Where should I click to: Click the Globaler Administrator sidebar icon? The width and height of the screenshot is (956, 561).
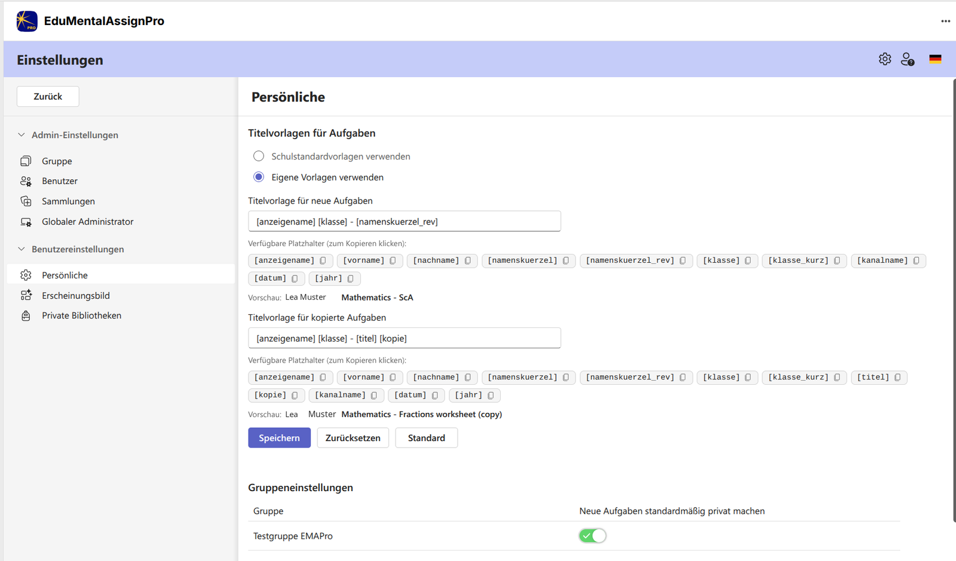coord(26,222)
